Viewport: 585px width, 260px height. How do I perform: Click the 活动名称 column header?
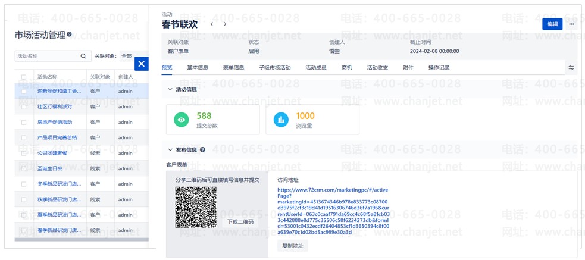(x=47, y=77)
